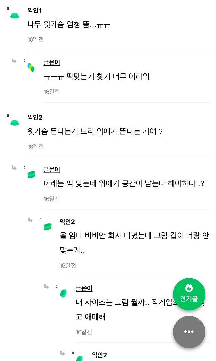
Task: Open the gray three-dot more options menu
Action: (x=189, y=332)
